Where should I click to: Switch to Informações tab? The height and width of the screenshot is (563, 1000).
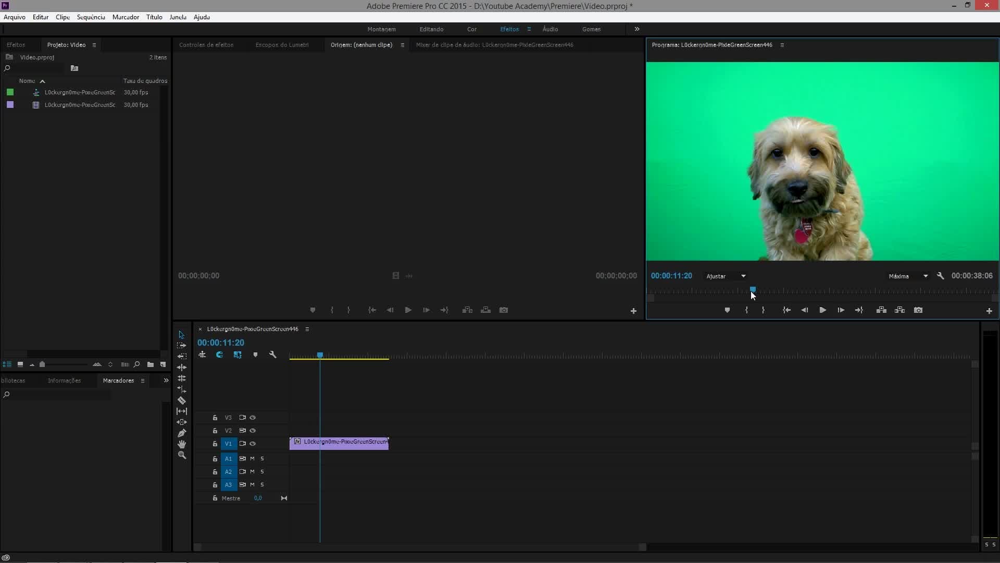(64, 381)
